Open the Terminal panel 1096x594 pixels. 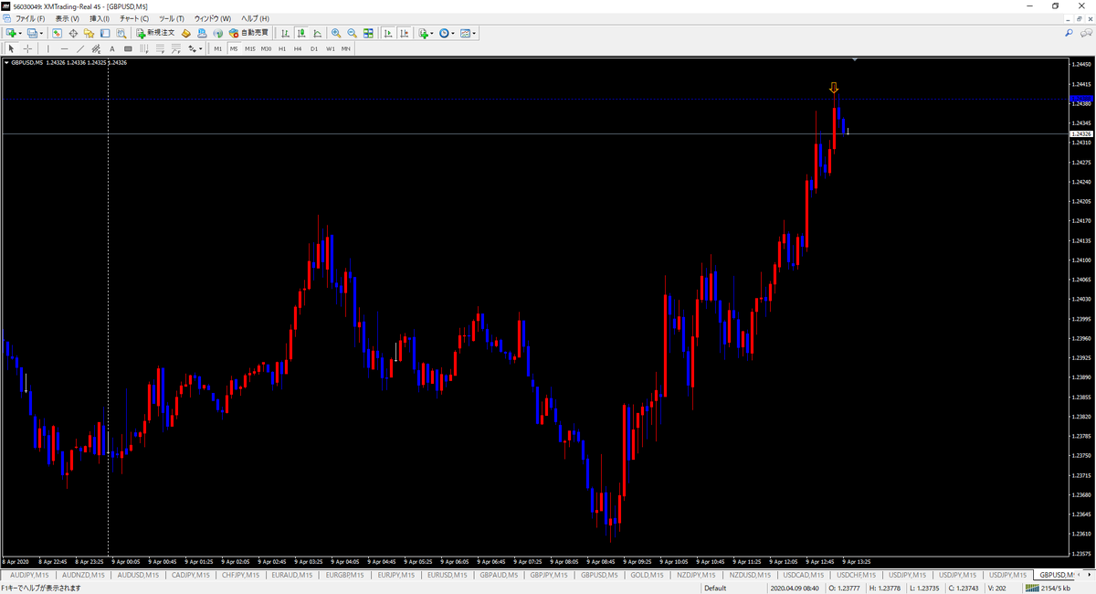coord(105,33)
